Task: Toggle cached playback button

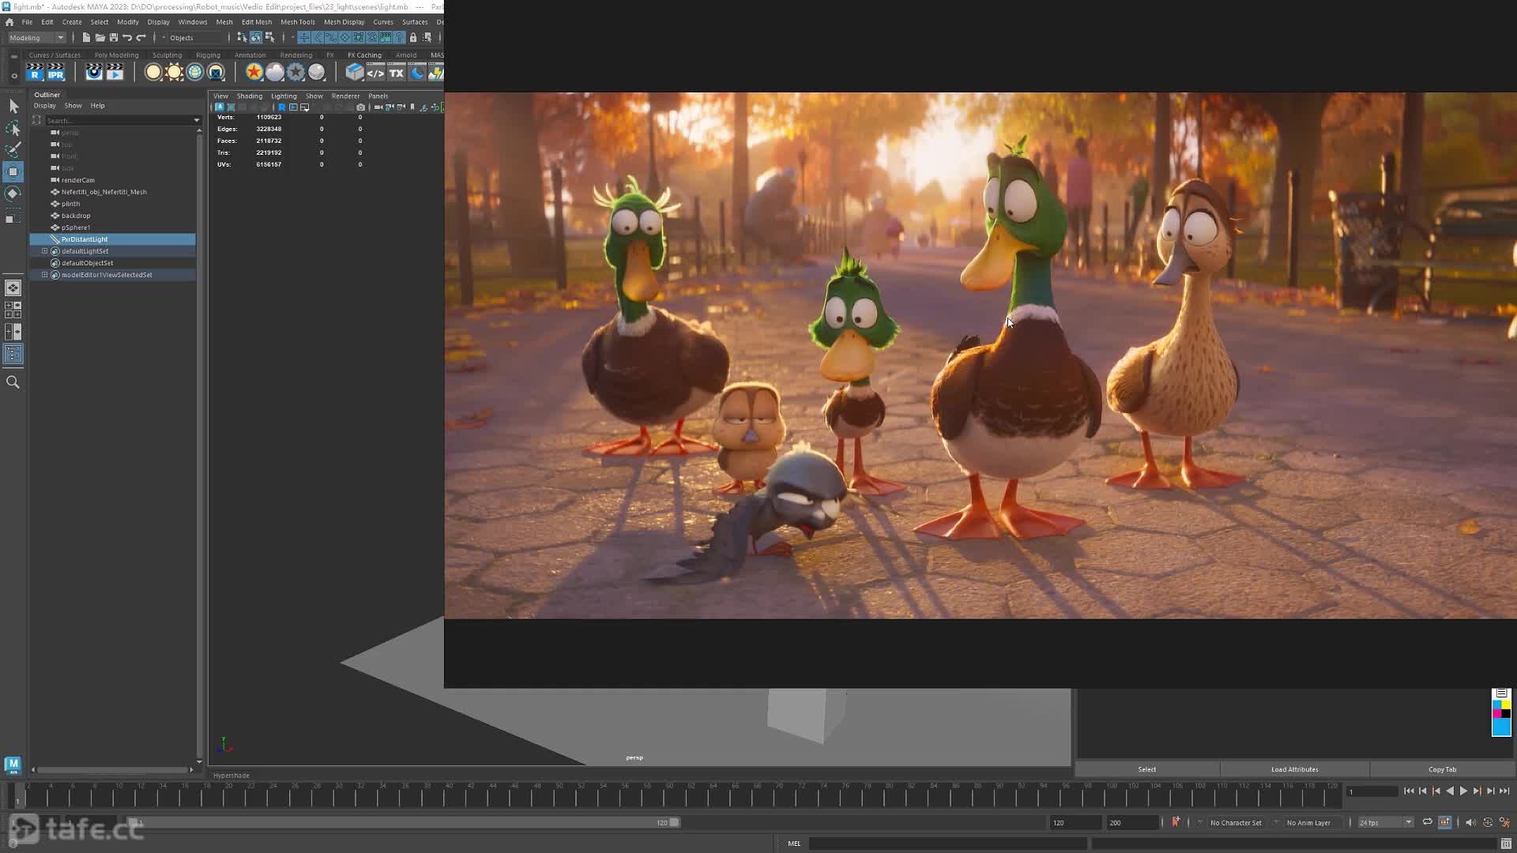Action: click(x=1445, y=822)
